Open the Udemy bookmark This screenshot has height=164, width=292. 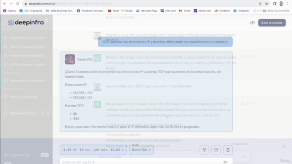(x=10, y=11)
